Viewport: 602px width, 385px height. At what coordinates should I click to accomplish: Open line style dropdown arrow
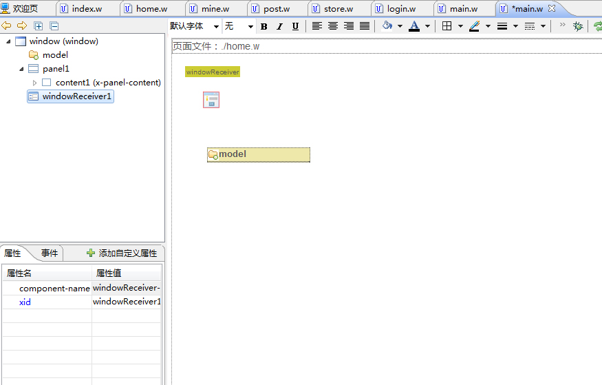click(543, 26)
